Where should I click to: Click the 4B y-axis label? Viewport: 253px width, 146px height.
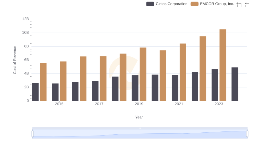27,73
